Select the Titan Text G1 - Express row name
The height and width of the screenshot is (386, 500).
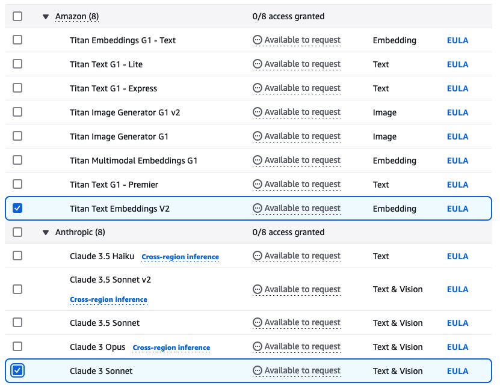pyautogui.click(x=113, y=88)
